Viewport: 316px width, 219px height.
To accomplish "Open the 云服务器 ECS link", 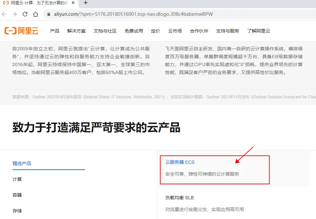I will pyautogui.click(x=180, y=162).
